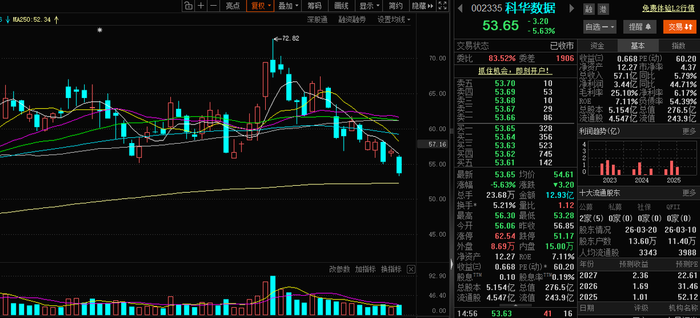Click the 2024 profit trend bars
The height and width of the screenshot is (318, 700).
[x=642, y=169]
